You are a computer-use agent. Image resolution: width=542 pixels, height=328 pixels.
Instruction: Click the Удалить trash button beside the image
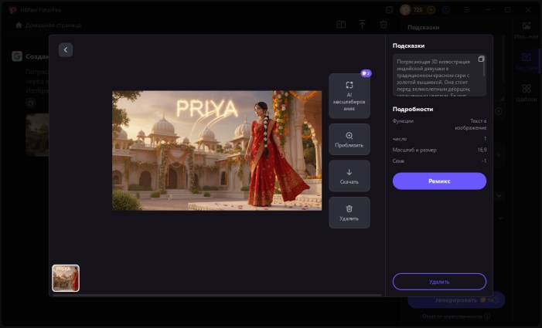coord(349,212)
